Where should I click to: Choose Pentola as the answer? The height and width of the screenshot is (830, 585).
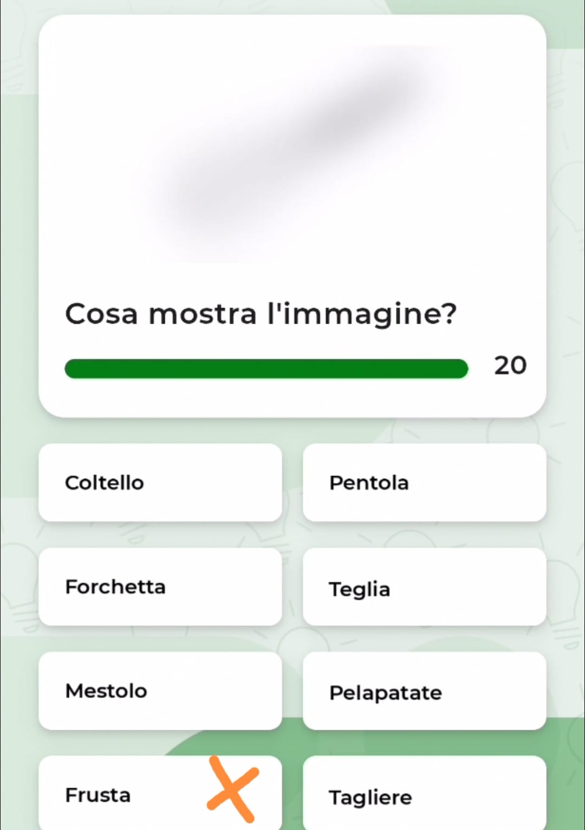click(x=424, y=482)
